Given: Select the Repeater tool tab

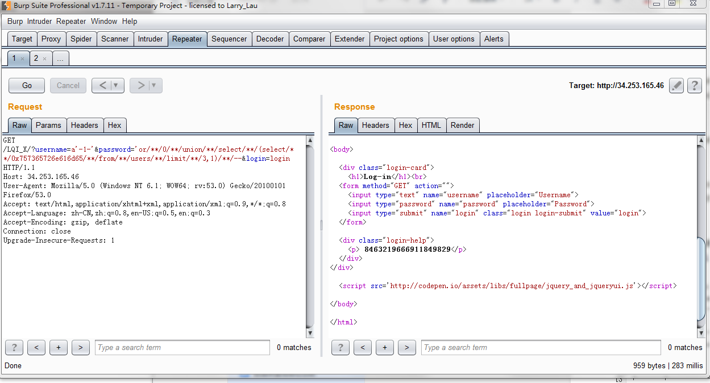Looking at the screenshot, I should coord(187,39).
